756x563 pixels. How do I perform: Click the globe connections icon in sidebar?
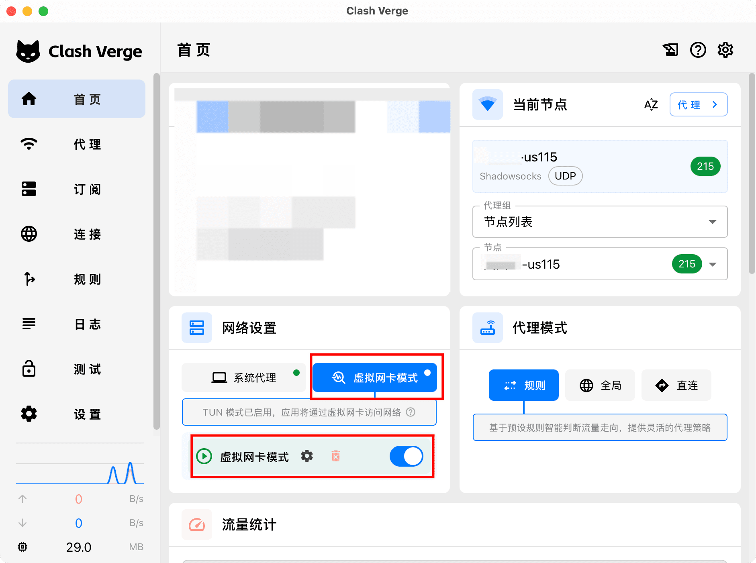click(x=29, y=234)
